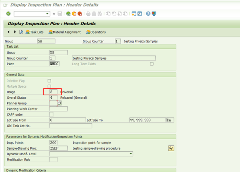This screenshot has width=240, height=172.
Task: Go to the next header with right arrow
Action: [x=15, y=32]
